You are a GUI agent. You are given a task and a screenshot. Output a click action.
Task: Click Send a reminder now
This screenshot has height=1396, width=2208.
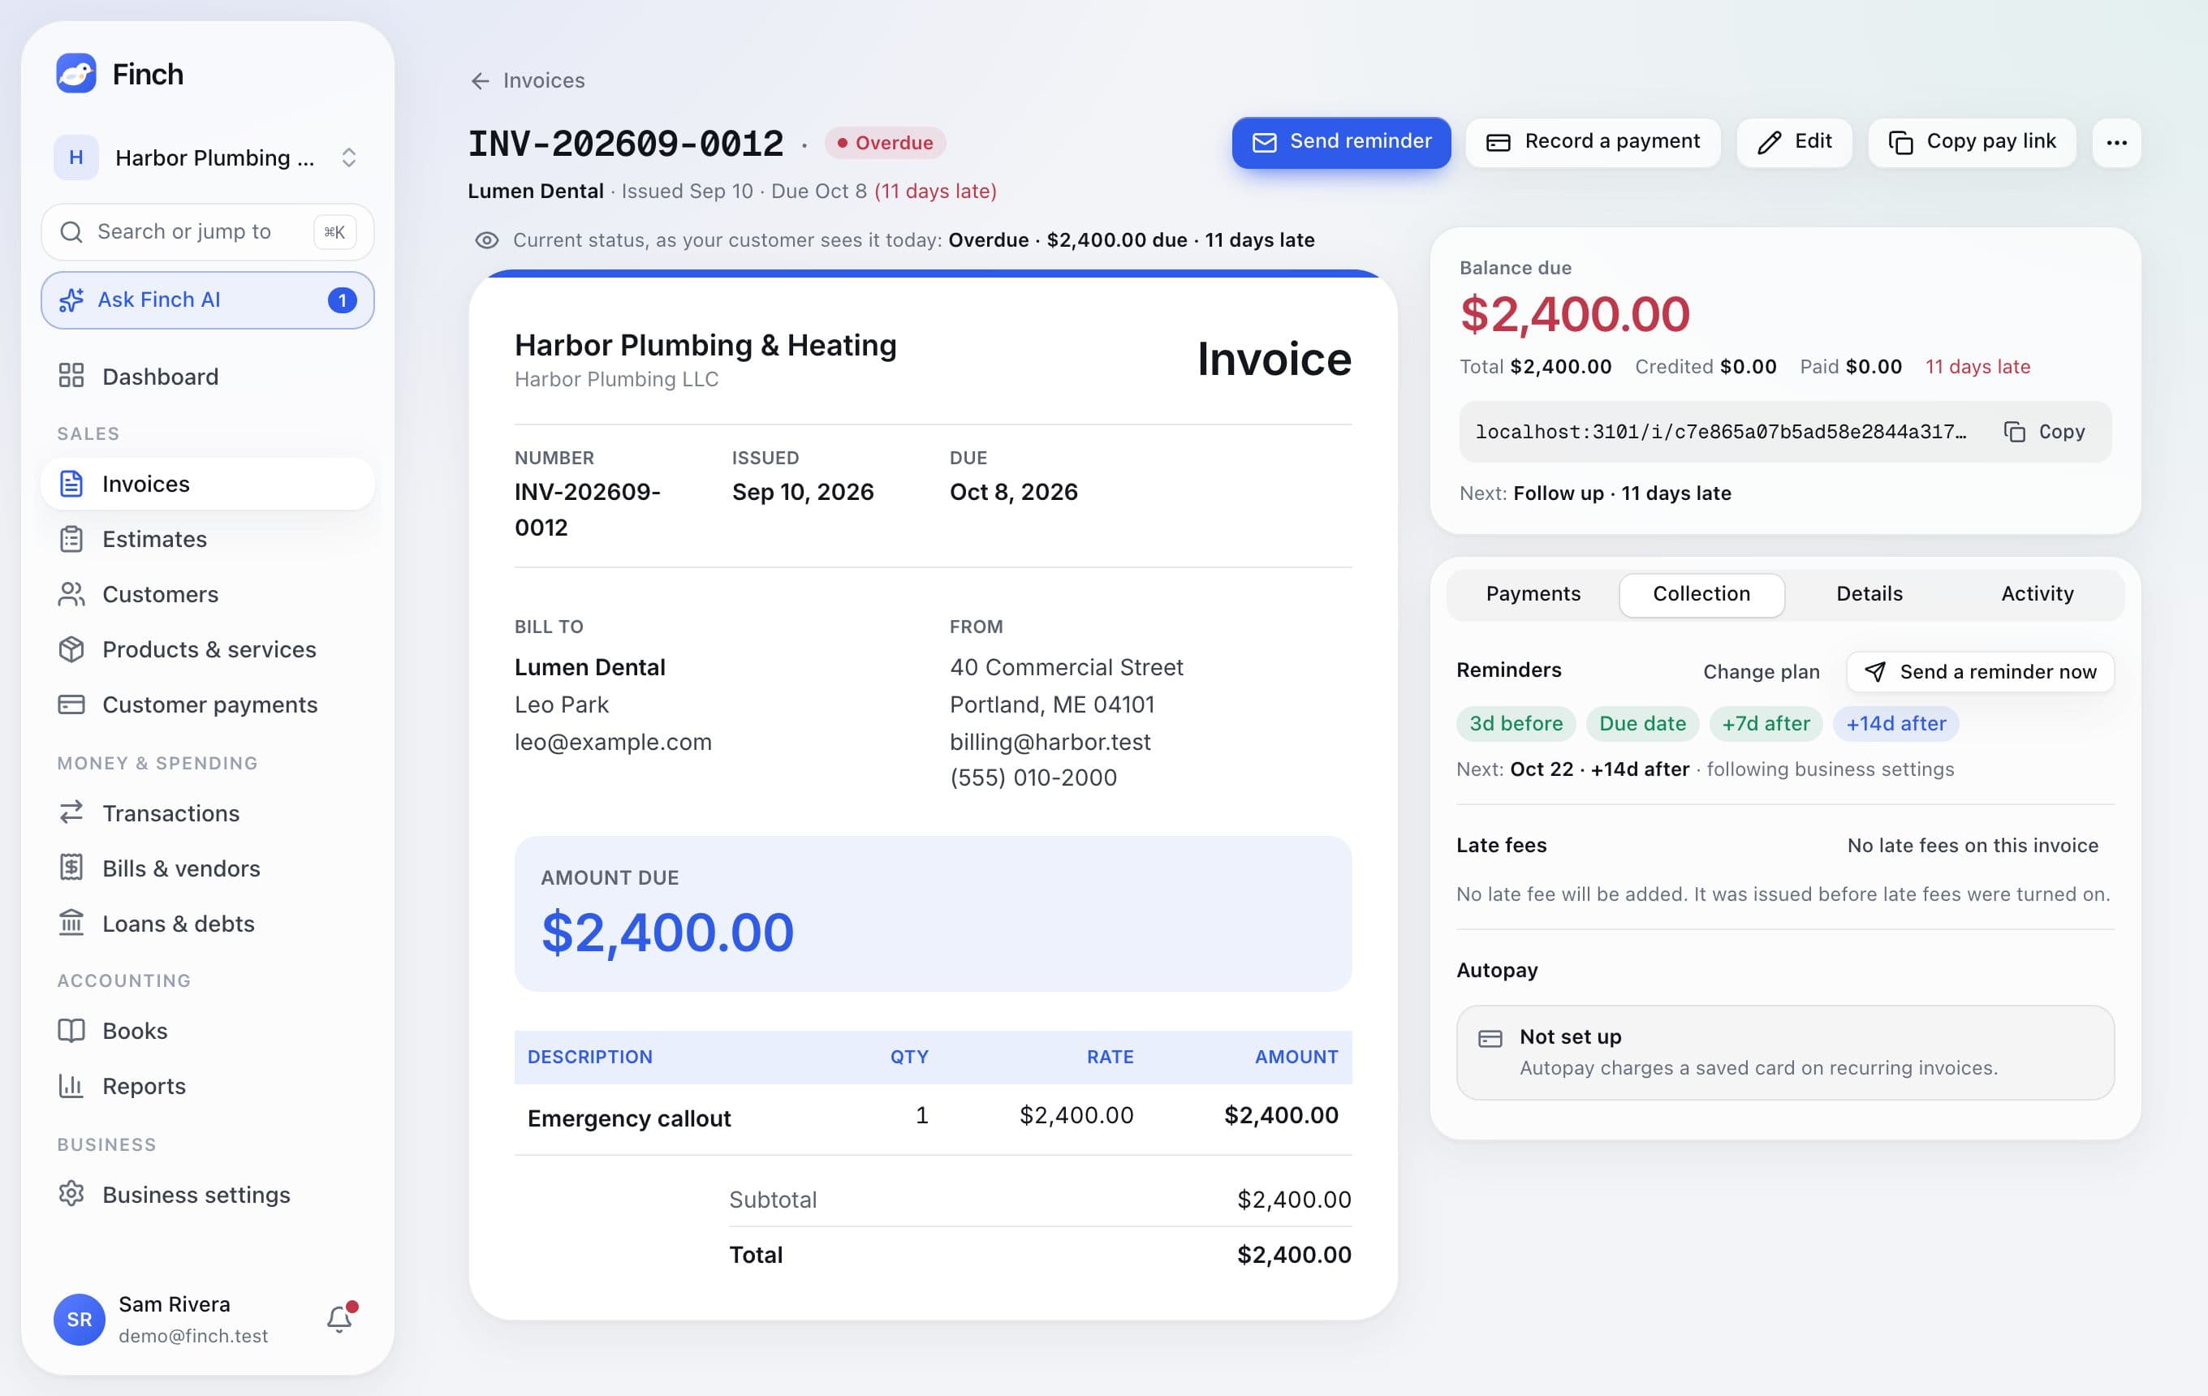(x=1981, y=672)
